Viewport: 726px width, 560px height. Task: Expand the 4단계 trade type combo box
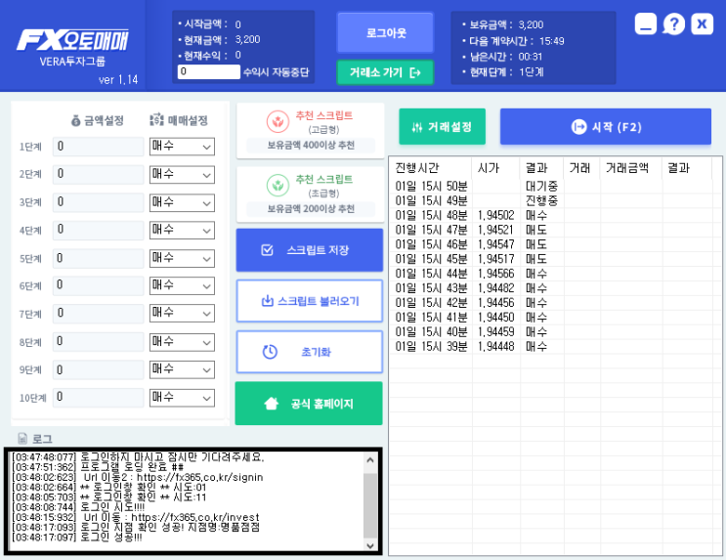pyautogui.click(x=182, y=230)
